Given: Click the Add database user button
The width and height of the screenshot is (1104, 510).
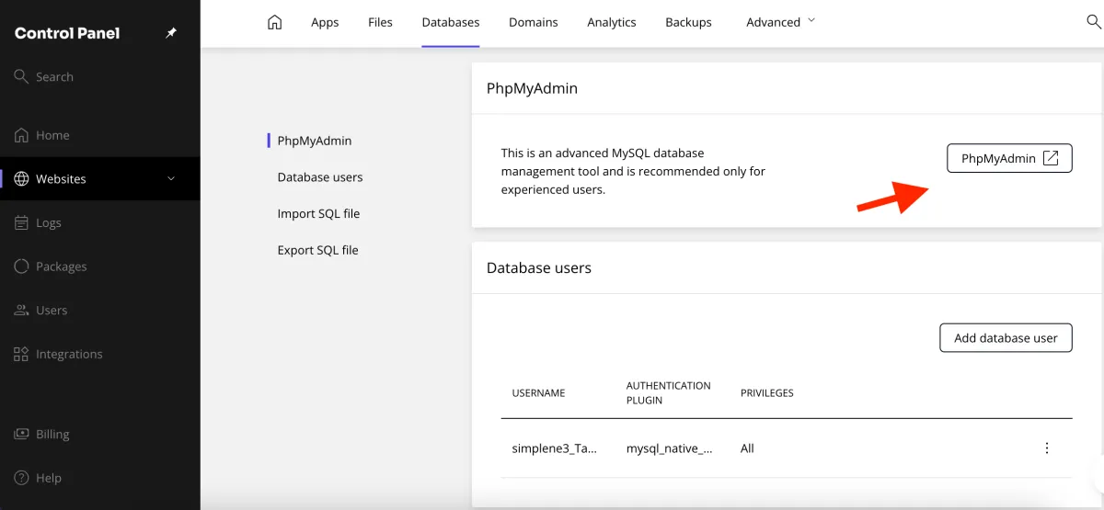Looking at the screenshot, I should pos(1006,337).
